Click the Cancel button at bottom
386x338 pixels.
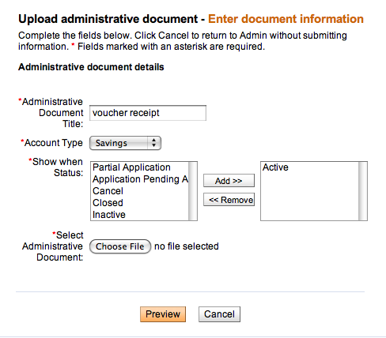click(x=219, y=314)
